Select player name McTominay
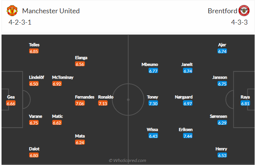 pos(63,77)
